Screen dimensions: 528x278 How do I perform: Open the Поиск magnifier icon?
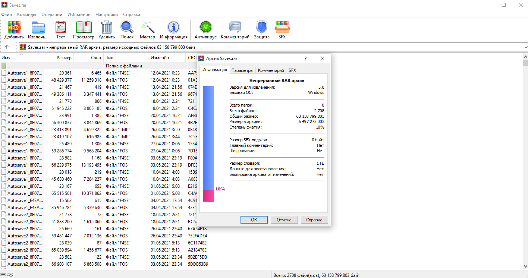(127, 28)
